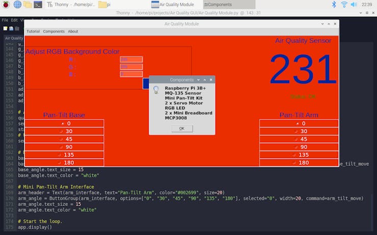This screenshot has height=235, width=377.
Task: Click the Air Quality Sensor heading
Action: click(303, 41)
